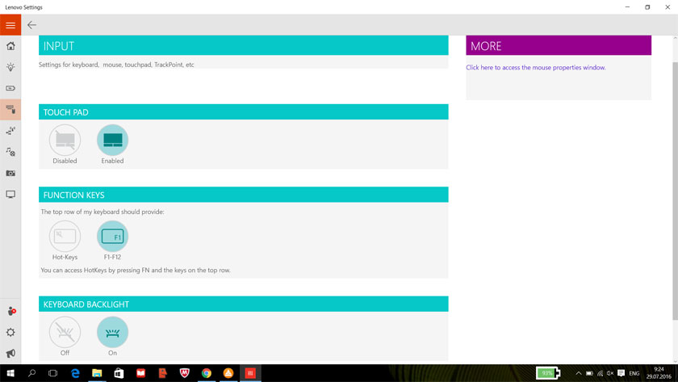Open the audio settings section icon

pos(10,152)
